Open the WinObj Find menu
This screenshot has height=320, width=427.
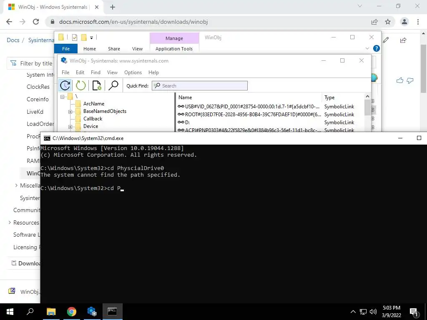[x=95, y=72]
